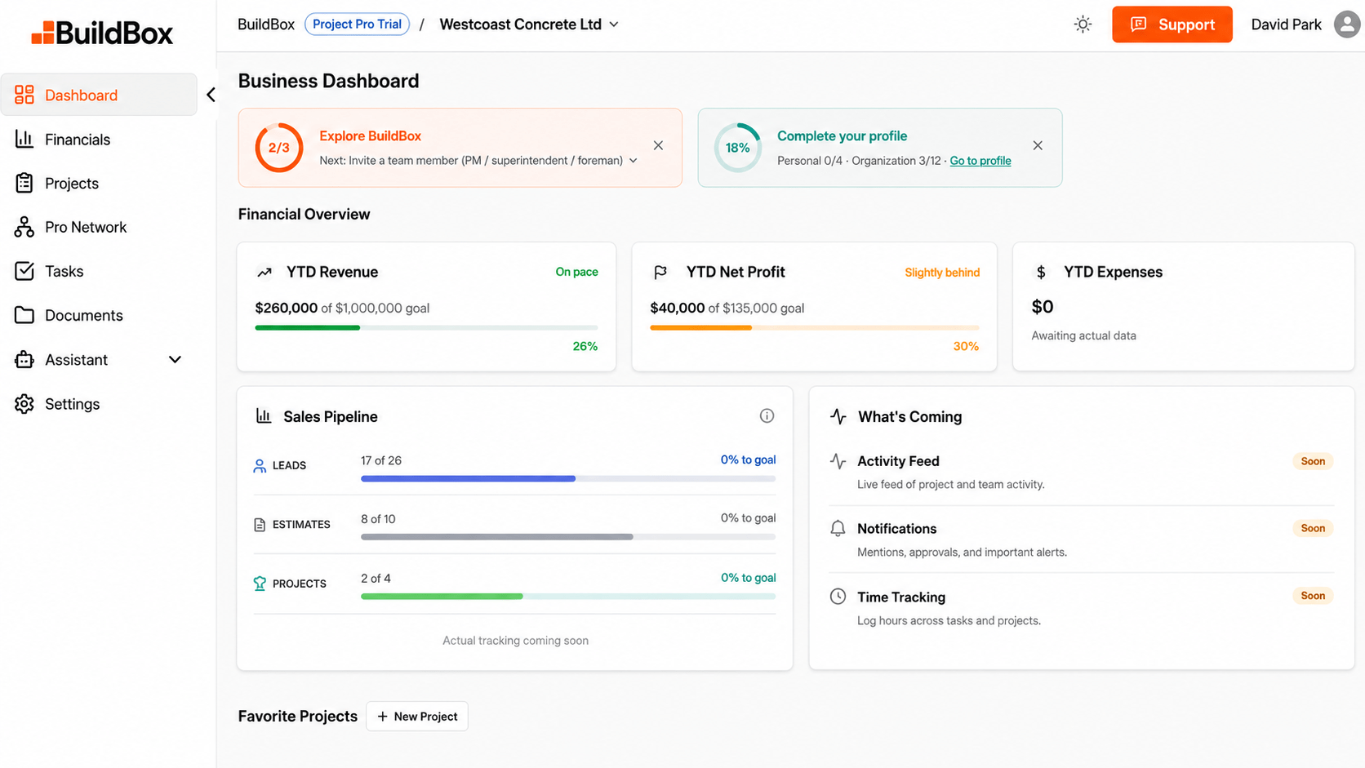This screenshot has width=1365, height=768.
Task: Click the '2 of 4' projects count
Action: pos(376,578)
